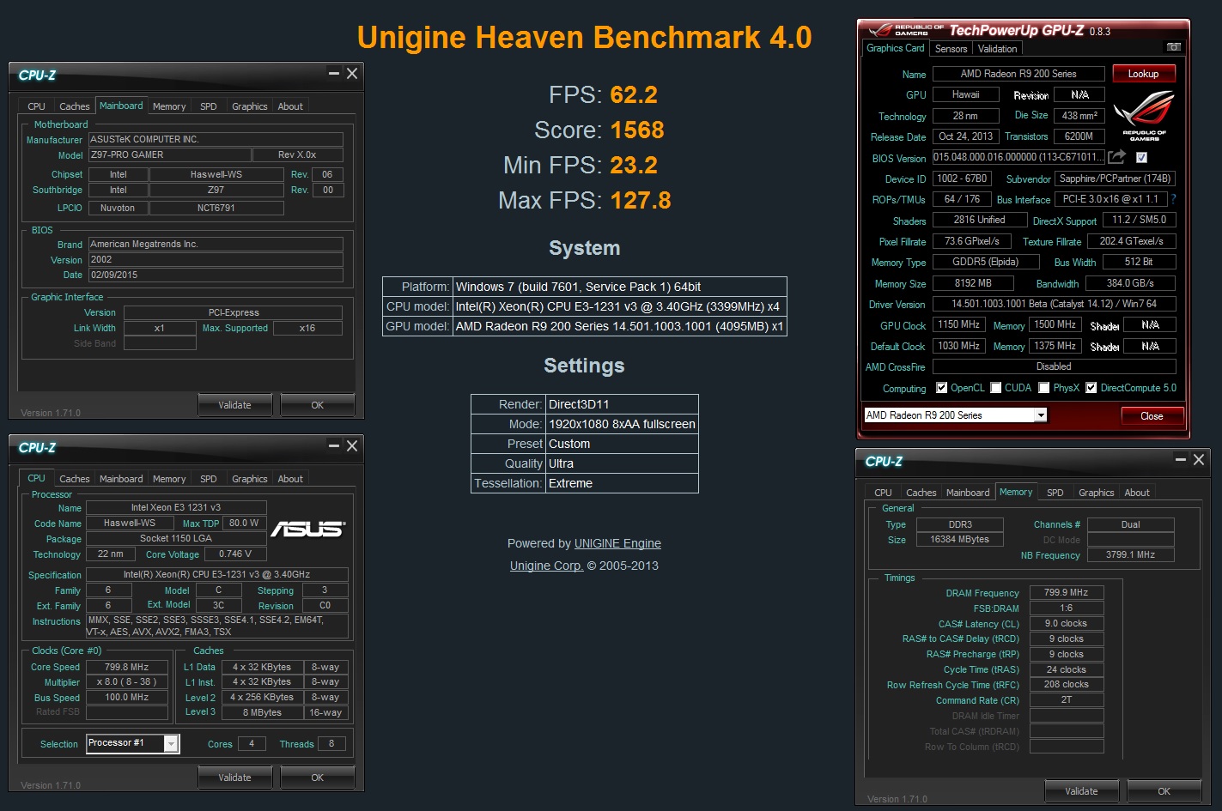Click the Tessellation Extreme cell
This screenshot has height=811, width=1222.
coord(622,483)
